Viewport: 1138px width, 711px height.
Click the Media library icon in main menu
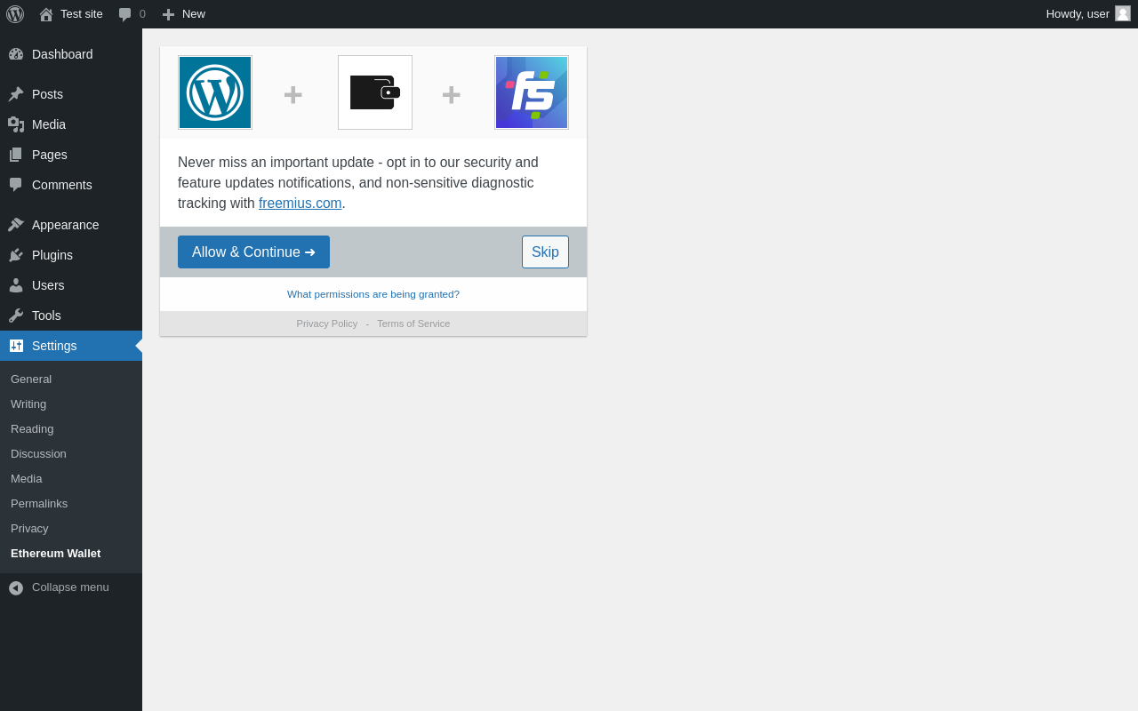click(x=16, y=124)
